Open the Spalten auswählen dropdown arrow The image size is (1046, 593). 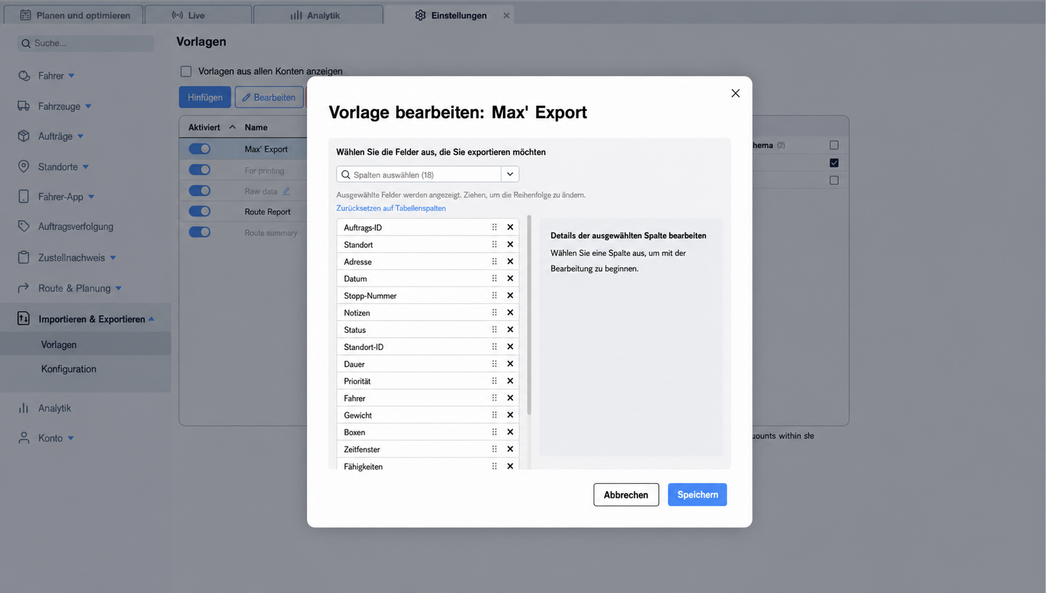click(510, 174)
